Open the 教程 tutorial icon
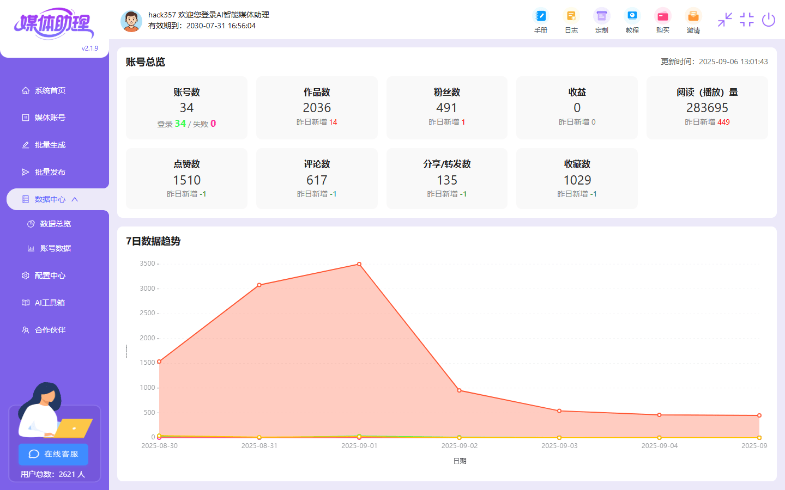785x490 pixels. 632,21
